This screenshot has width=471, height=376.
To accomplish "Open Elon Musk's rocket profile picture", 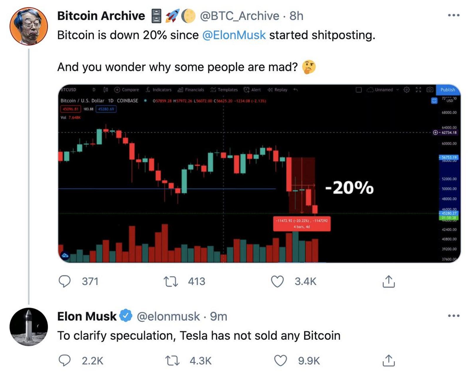I will click(29, 327).
